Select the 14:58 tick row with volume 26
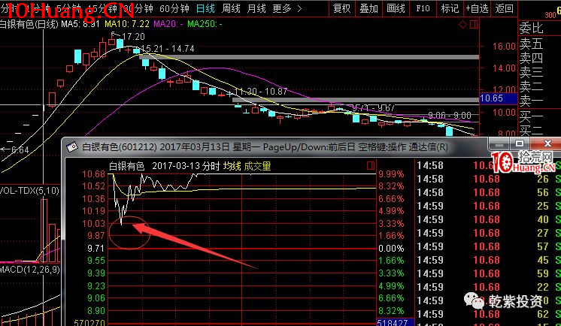 [489, 179]
